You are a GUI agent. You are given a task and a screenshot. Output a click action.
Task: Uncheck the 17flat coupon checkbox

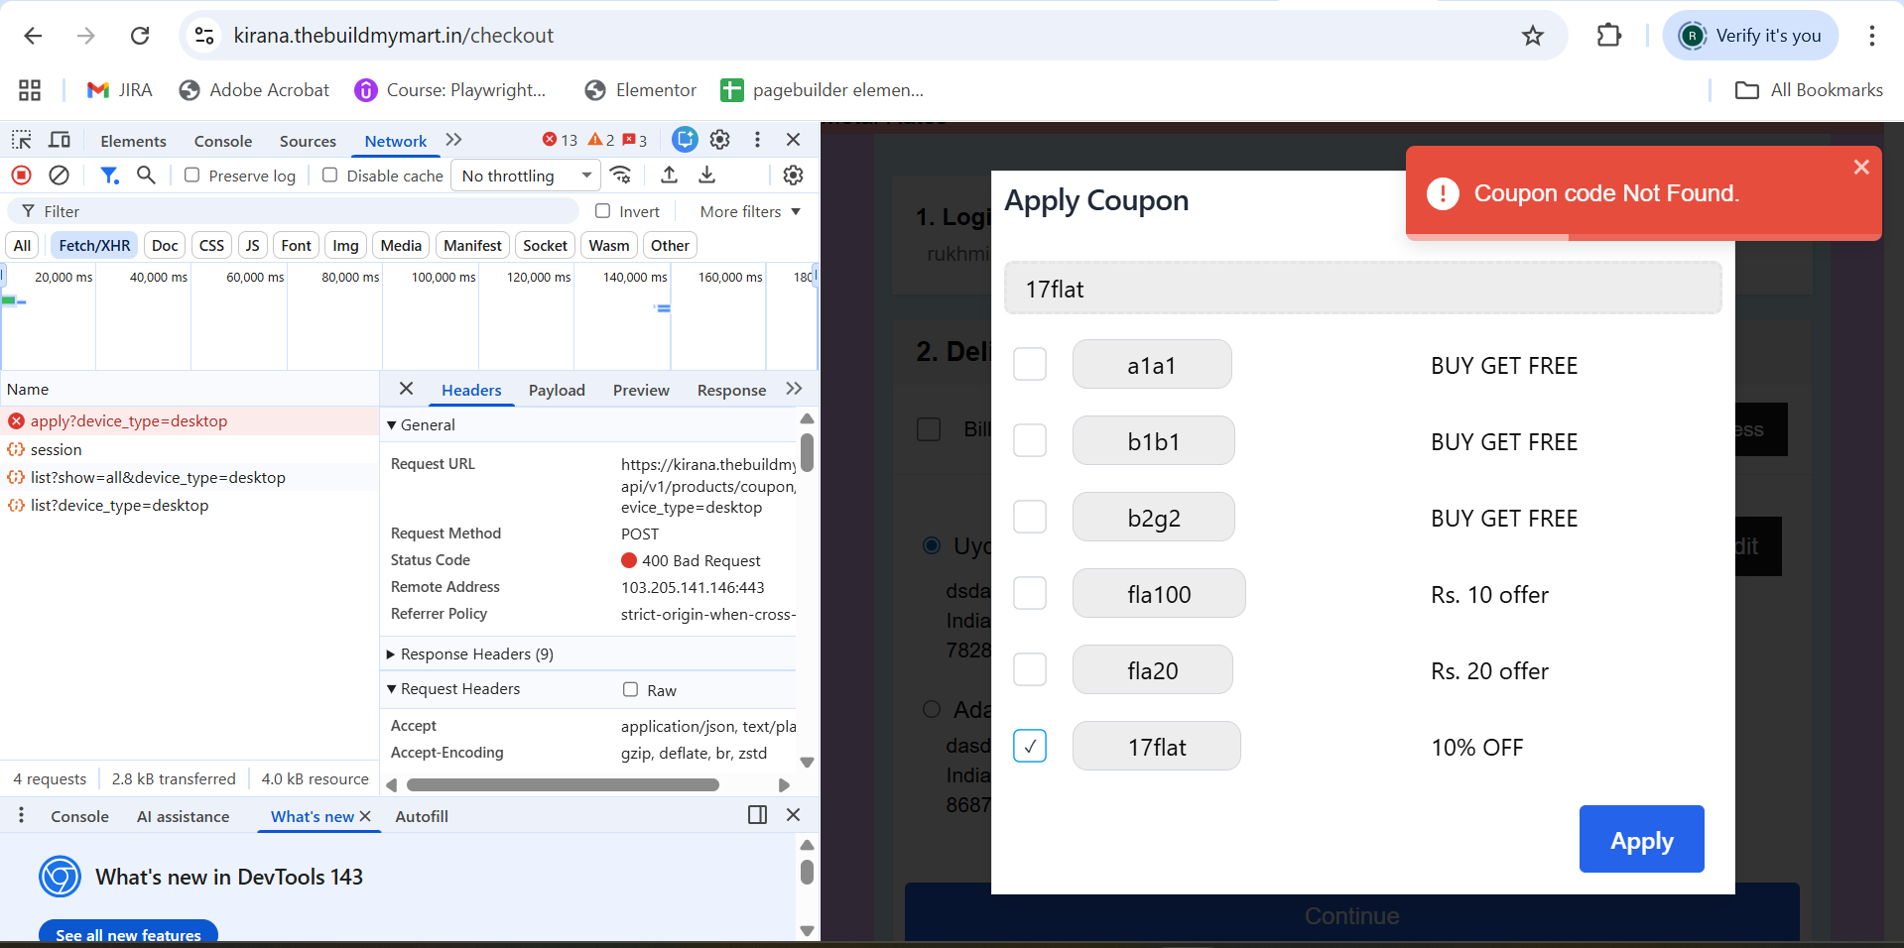(1030, 746)
